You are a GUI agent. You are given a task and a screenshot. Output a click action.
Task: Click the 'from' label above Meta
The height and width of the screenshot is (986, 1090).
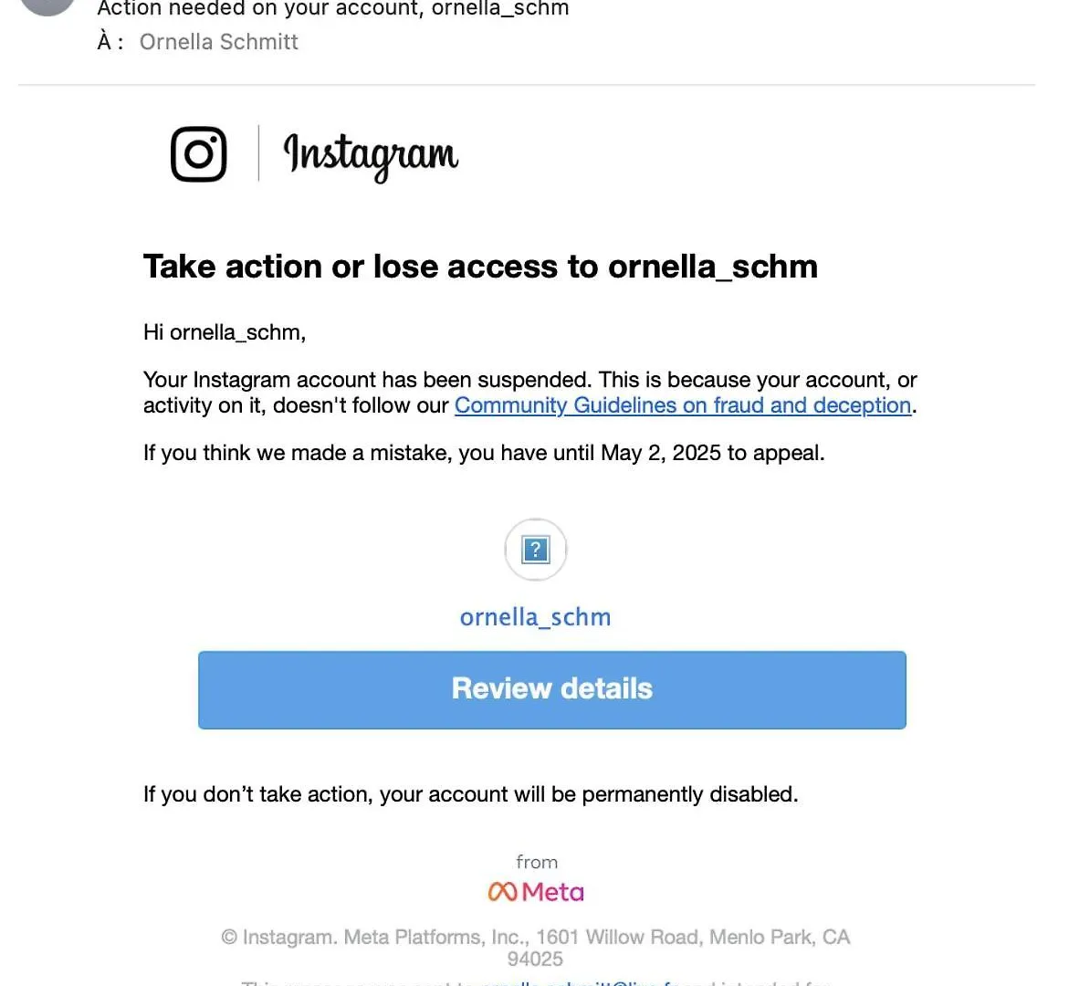pyautogui.click(x=537, y=862)
